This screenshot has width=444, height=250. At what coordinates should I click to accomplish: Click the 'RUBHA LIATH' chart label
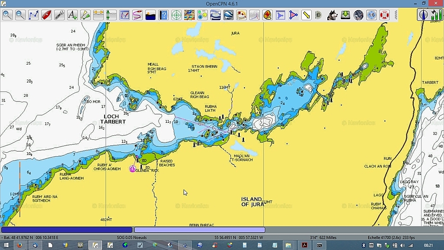click(x=210, y=109)
